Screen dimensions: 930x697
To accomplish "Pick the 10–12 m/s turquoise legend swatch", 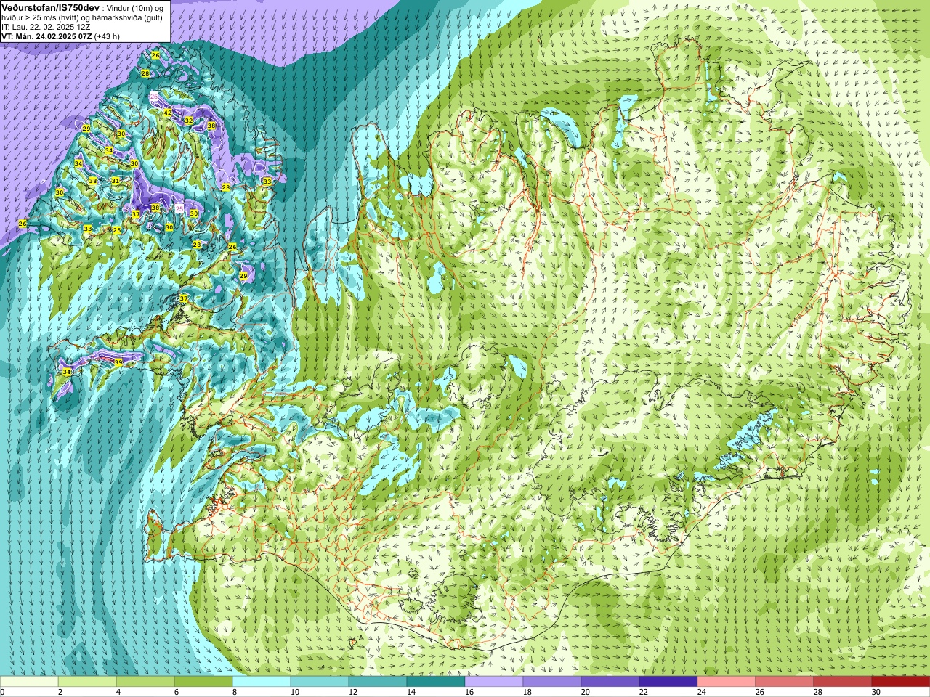I will (x=320, y=682).
